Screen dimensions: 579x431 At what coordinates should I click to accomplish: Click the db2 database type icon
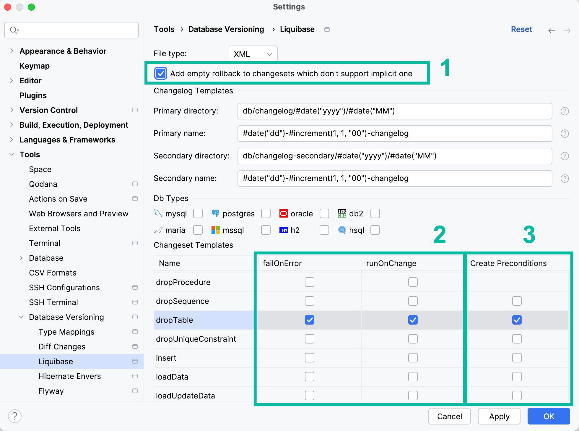pos(341,213)
